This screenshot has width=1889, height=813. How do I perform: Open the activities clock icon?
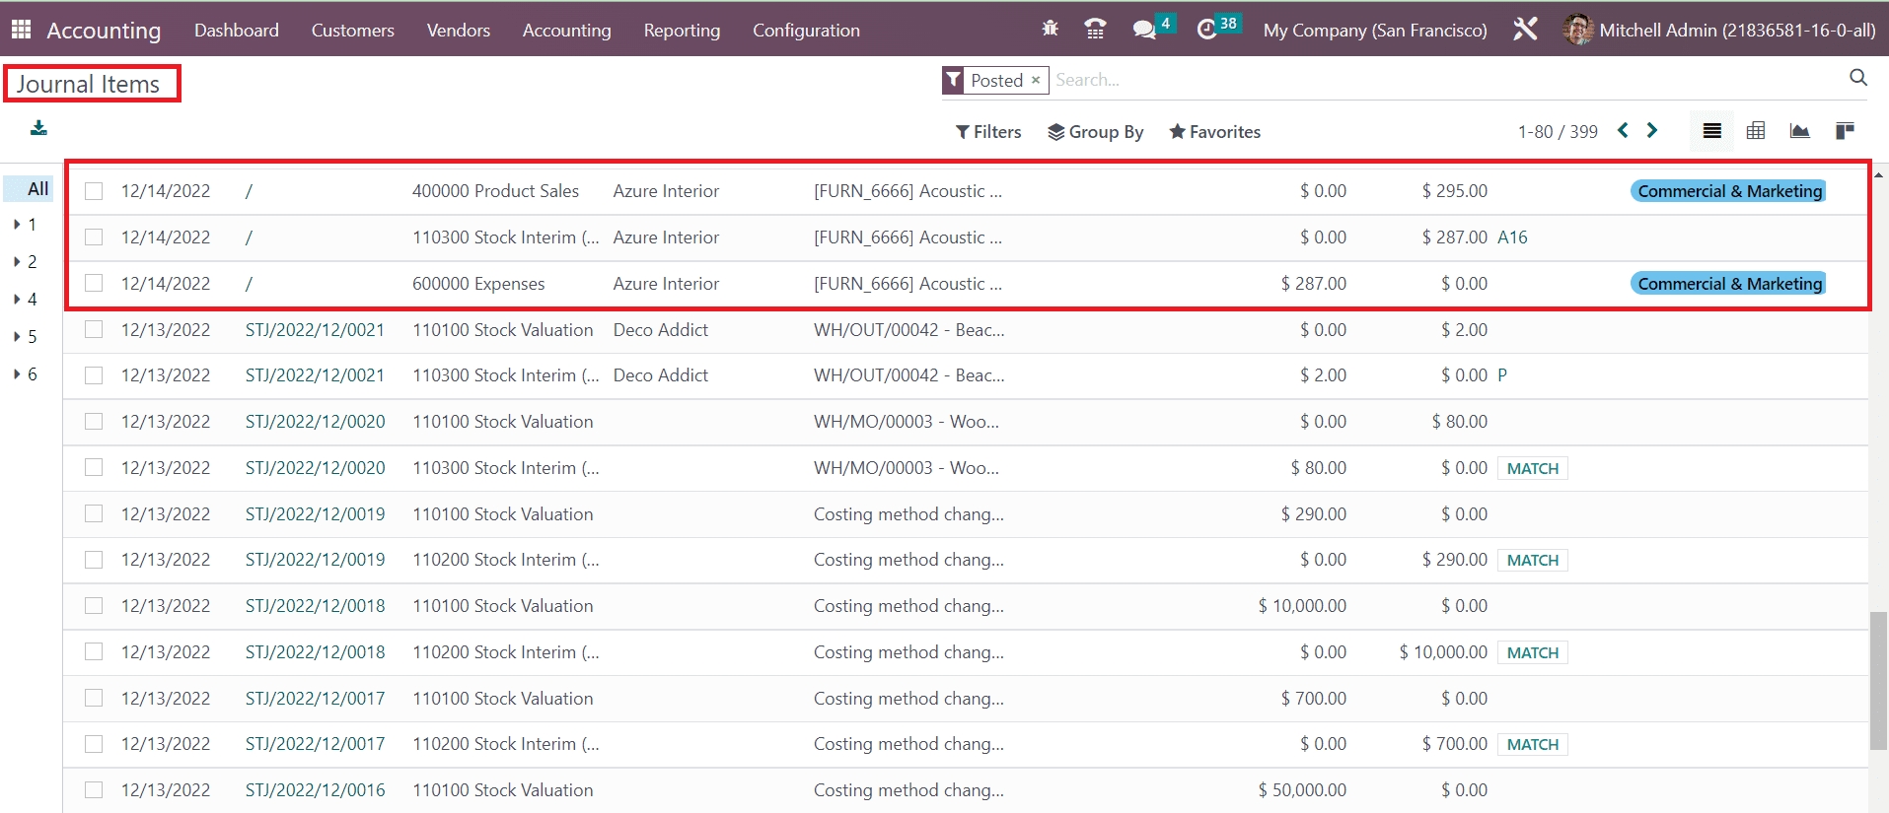1206,30
